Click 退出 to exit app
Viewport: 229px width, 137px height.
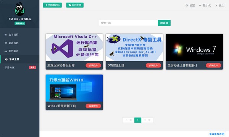click(x=220, y=6)
